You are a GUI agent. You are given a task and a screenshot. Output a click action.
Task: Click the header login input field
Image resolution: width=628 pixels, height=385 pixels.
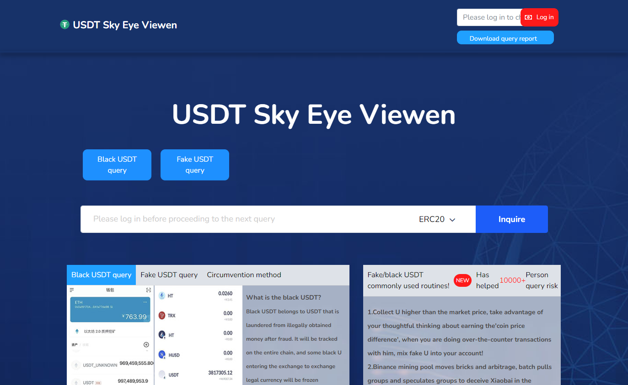(488, 17)
